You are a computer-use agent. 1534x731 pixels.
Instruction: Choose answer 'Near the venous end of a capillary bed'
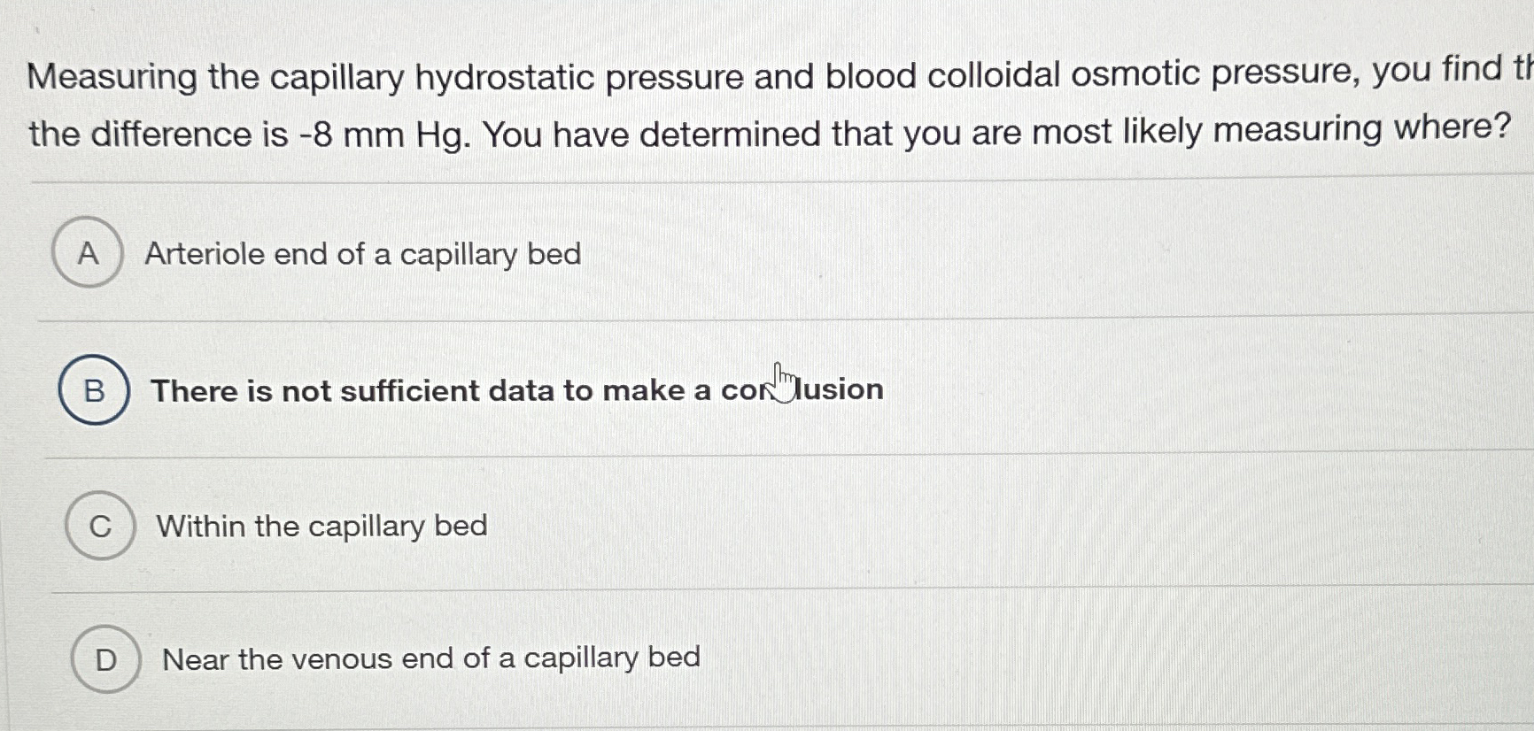pyautogui.click(x=431, y=659)
